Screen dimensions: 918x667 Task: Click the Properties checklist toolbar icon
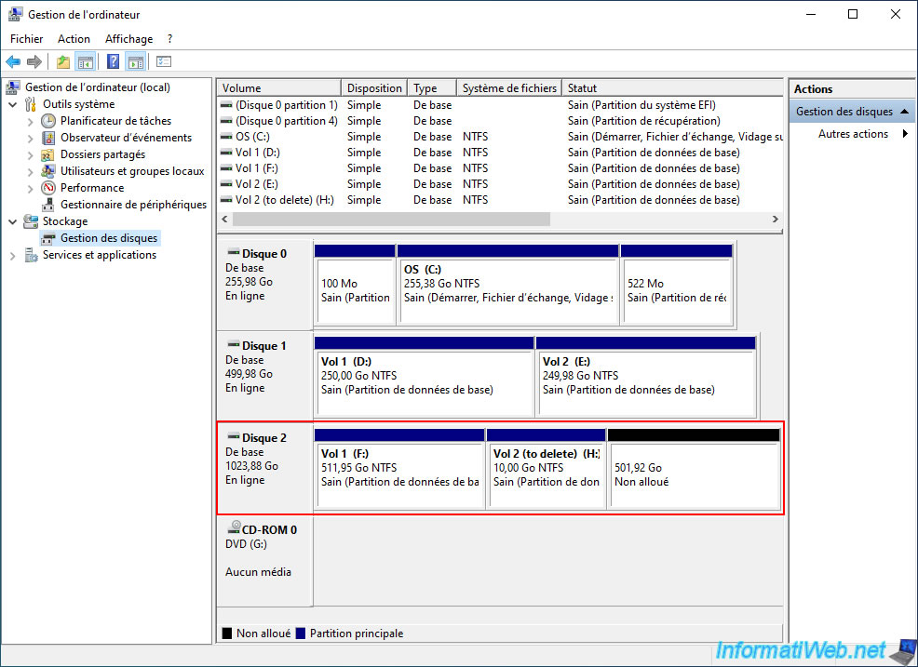[x=164, y=62]
